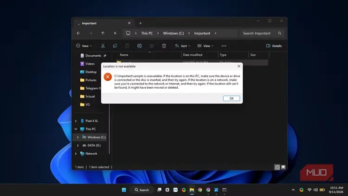Viewport: 348px width, 196px height.
Task: Click the Cut scissors icon
Action: coord(103,46)
